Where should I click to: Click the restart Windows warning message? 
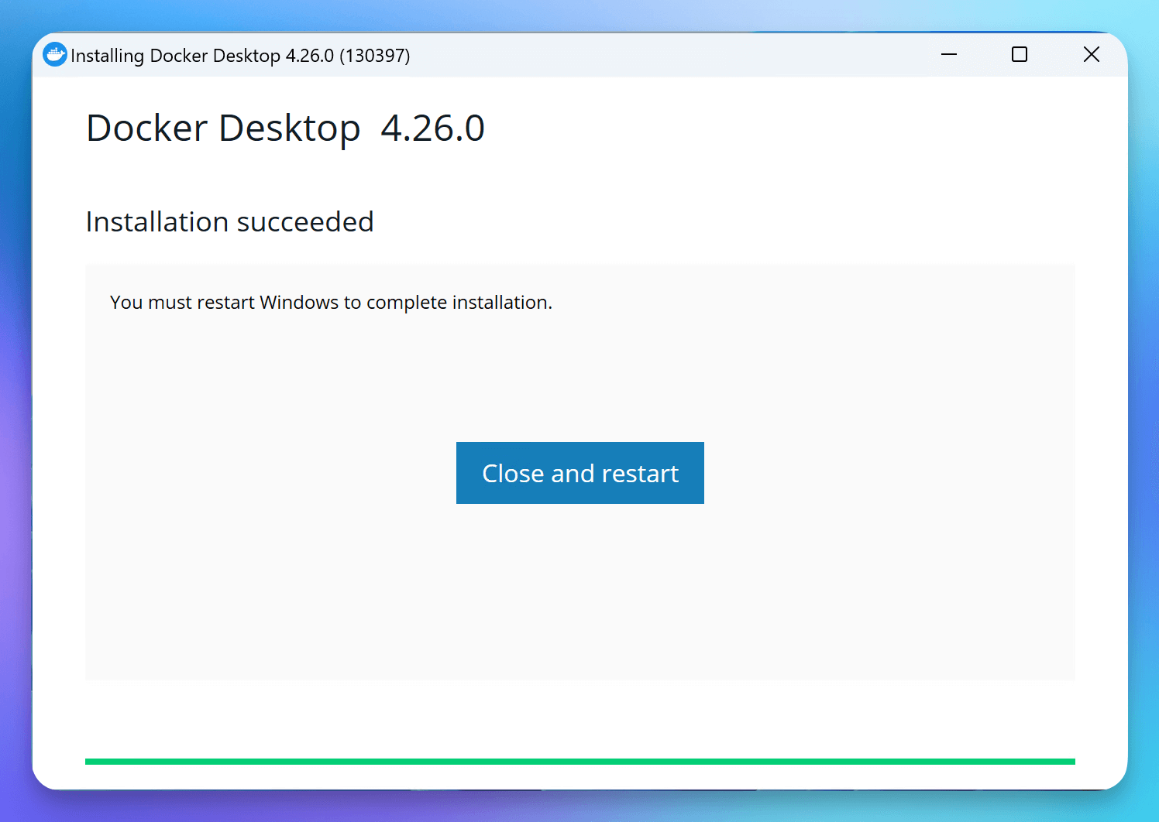331,302
